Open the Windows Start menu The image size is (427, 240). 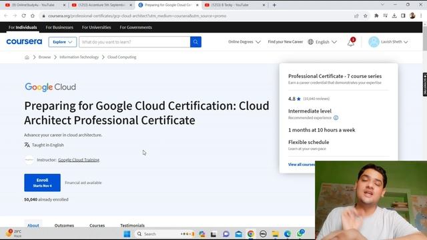pos(127,234)
